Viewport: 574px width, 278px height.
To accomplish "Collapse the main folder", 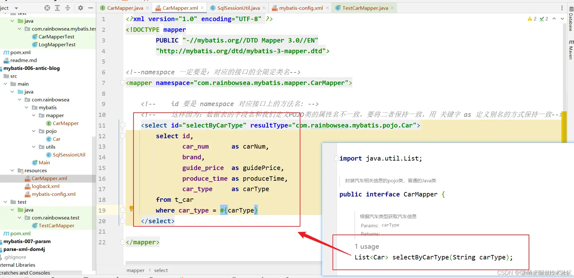I will 5,84.
